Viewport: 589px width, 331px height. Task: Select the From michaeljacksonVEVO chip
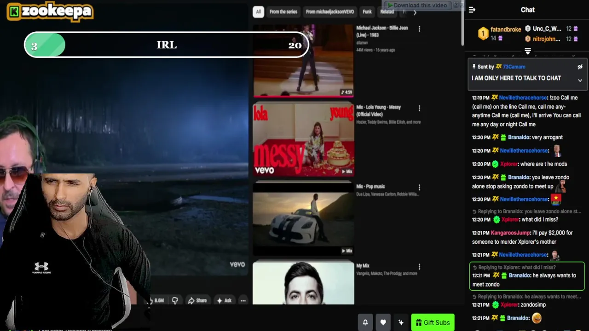pos(330,11)
